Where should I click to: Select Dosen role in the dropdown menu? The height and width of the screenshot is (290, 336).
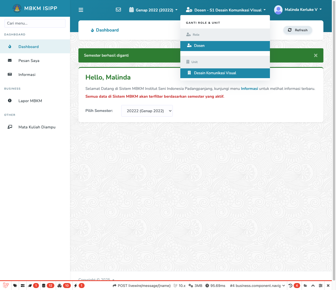click(x=225, y=46)
